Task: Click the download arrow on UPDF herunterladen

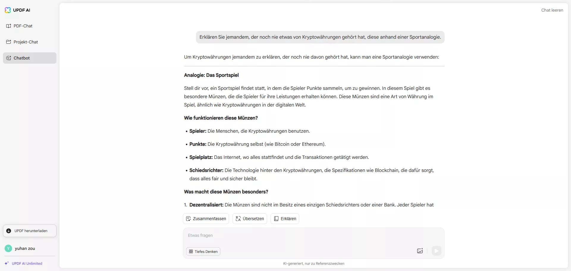Action: pos(9,231)
